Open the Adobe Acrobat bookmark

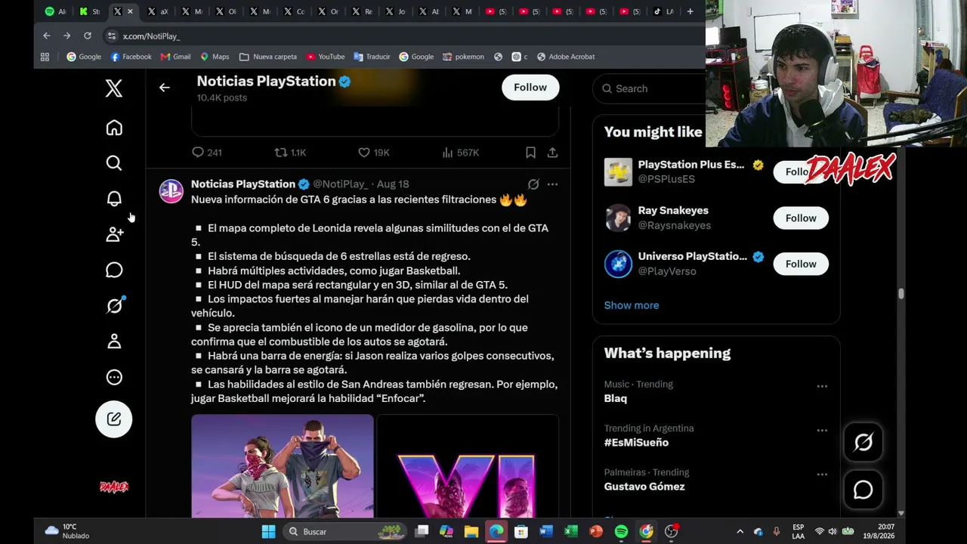pos(566,57)
